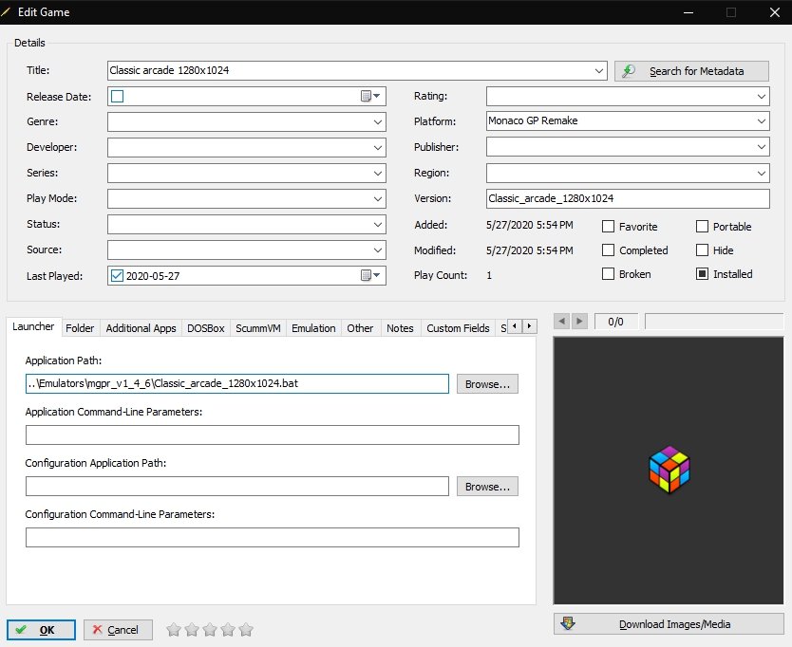Click inside the Version text field

point(628,198)
